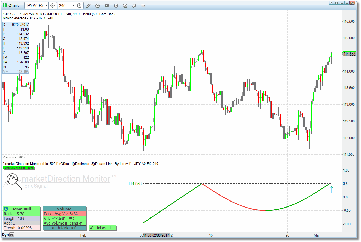
Task: Click Pct of Avg Vol: 81% row
Action: point(64,214)
